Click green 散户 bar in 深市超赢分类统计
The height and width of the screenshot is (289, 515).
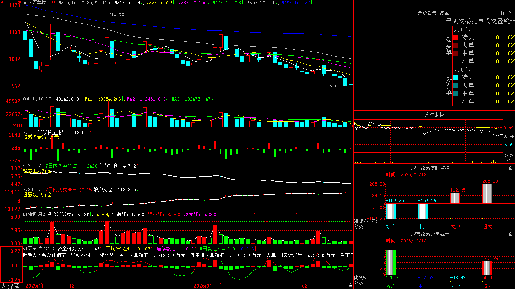click(x=391, y=262)
